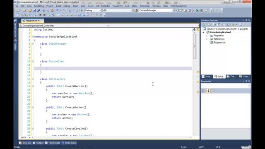Screen dimensions: 265x149
Task: Open the Error List panel
Action: pyautogui.click(x=25, y=143)
